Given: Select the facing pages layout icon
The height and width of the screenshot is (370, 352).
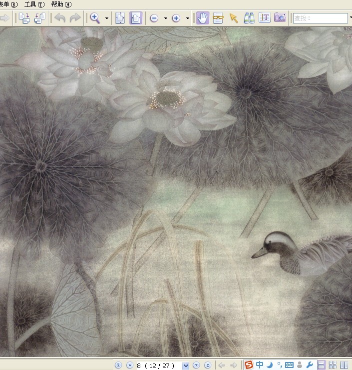Looking at the screenshot, I should click(344, 365).
